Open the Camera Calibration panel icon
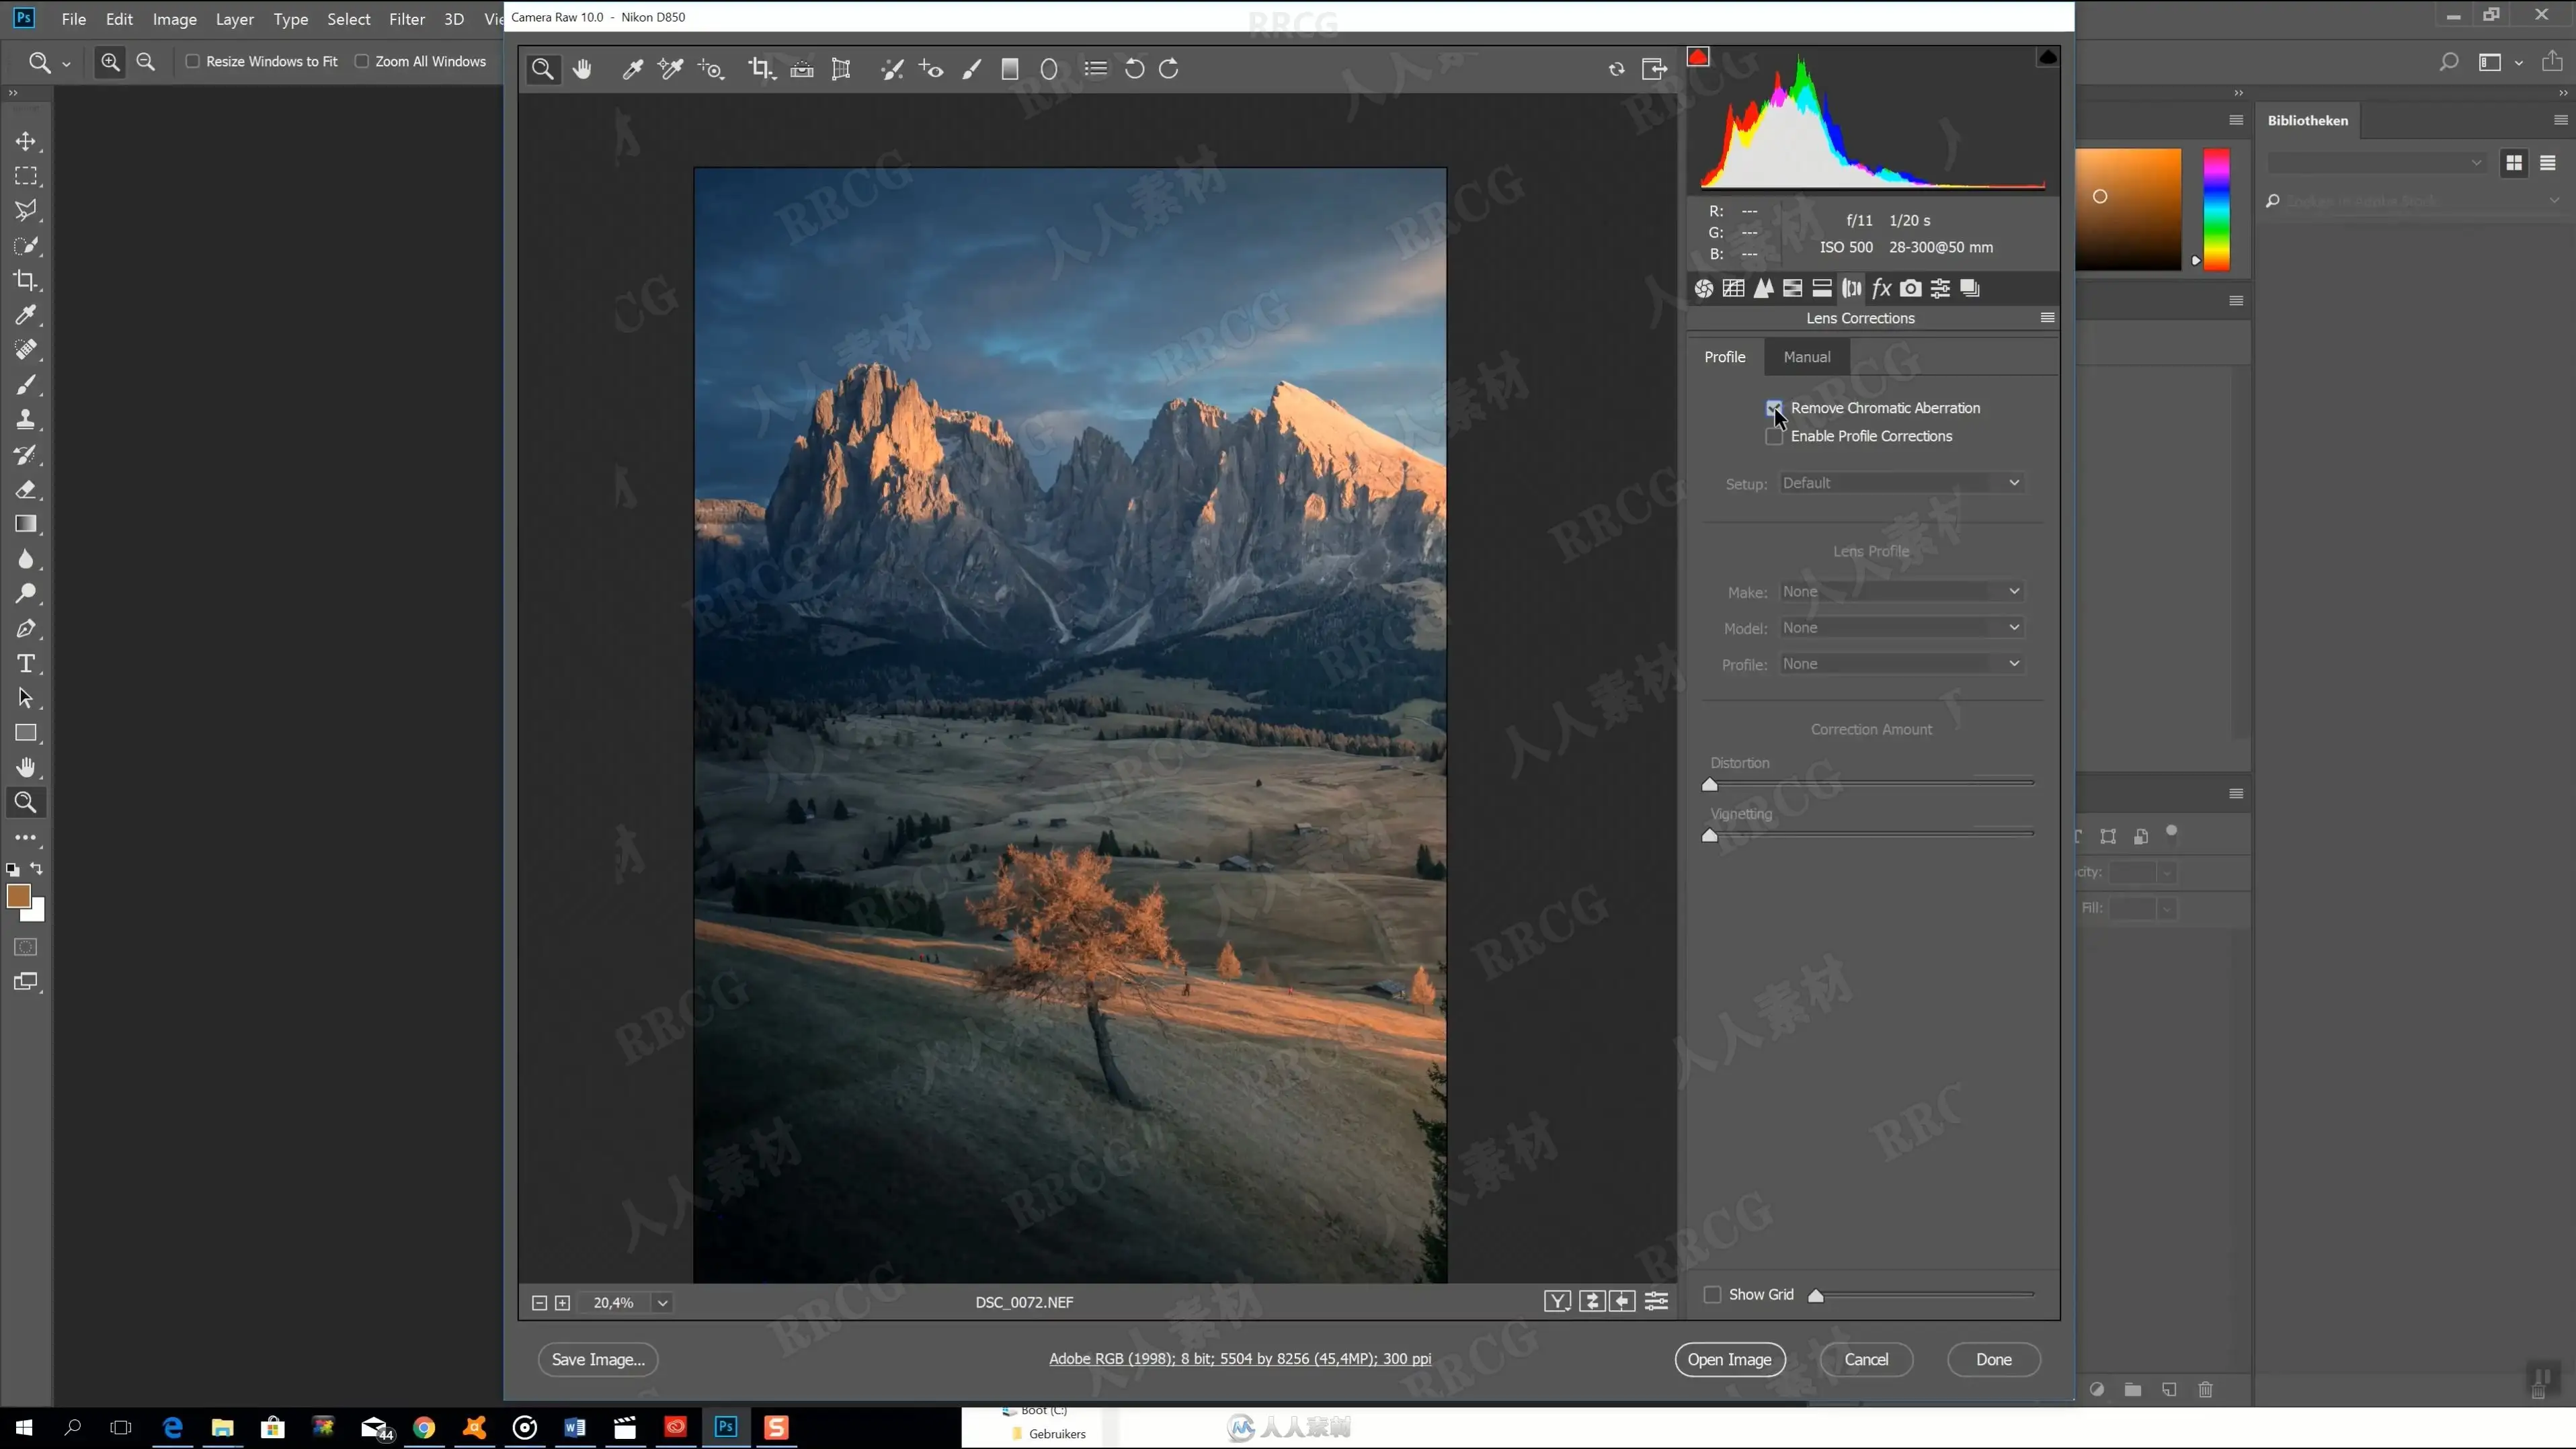Viewport: 2576px width, 1449px height. 1910,288
